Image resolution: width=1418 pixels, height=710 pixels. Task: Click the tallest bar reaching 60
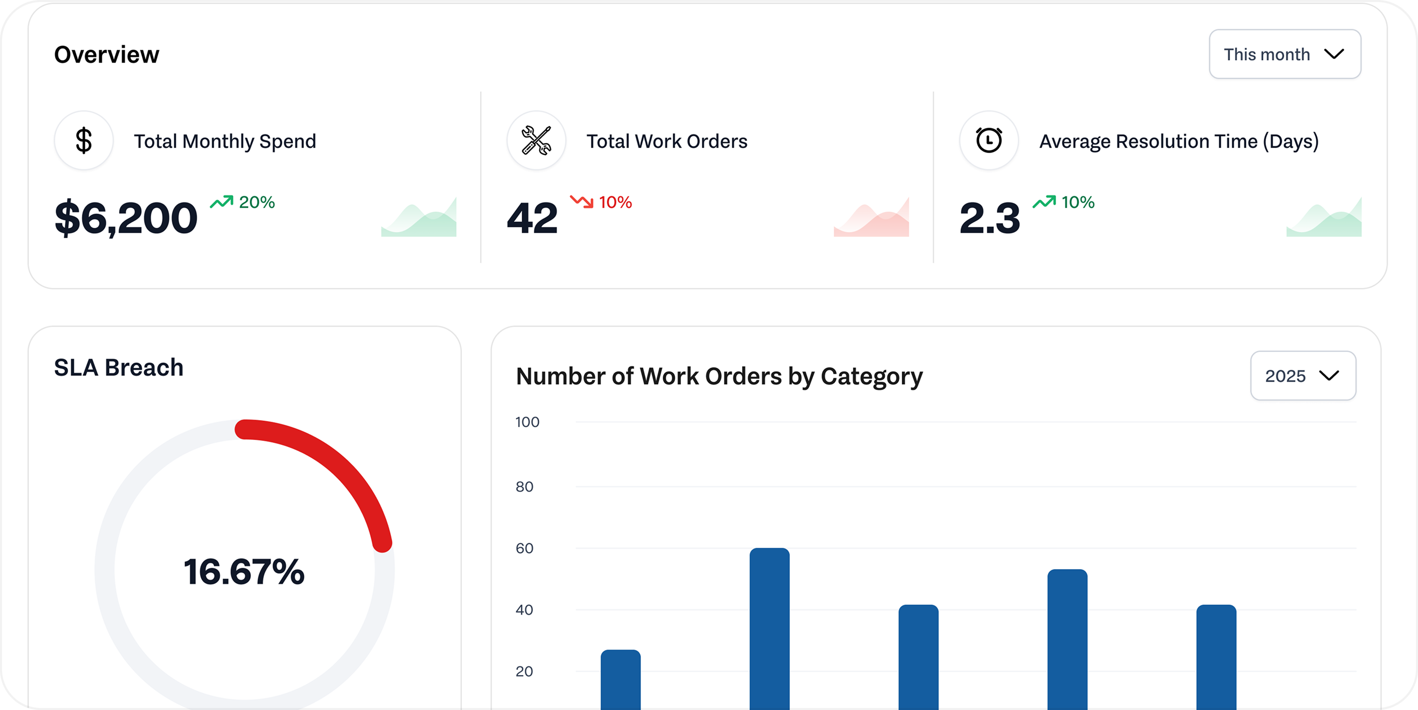click(x=770, y=629)
